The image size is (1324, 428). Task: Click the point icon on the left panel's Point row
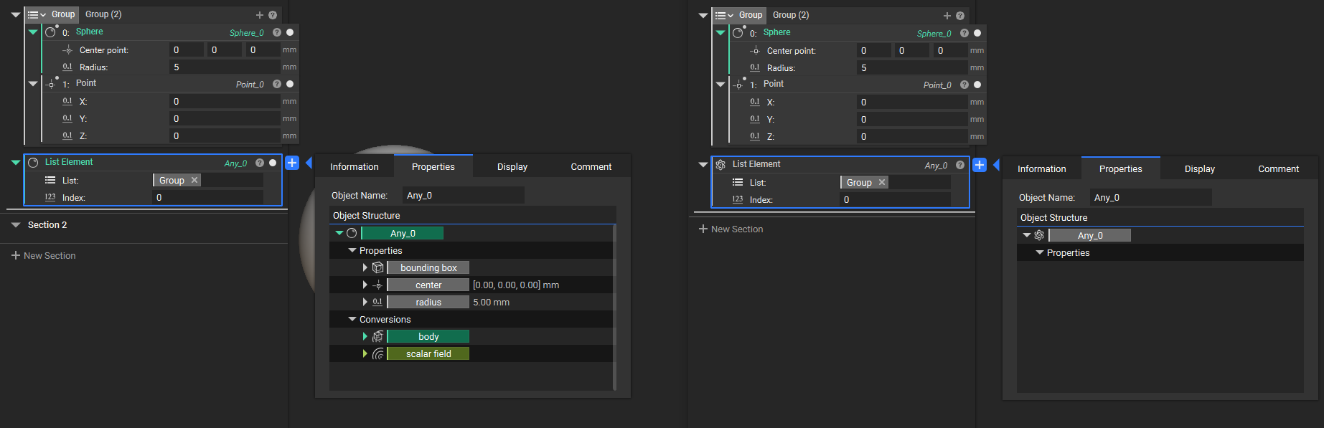(50, 84)
